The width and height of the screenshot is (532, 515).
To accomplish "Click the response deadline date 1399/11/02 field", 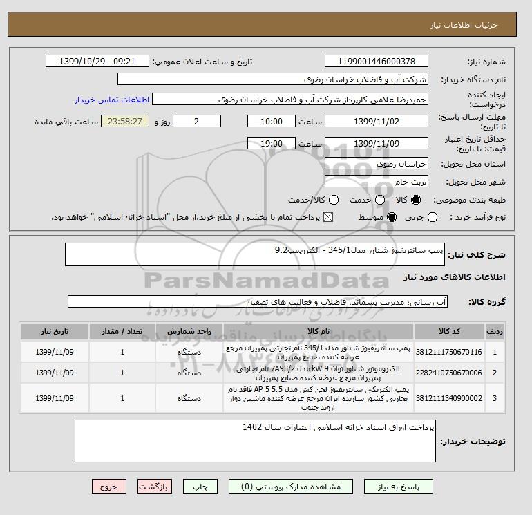I will (377, 121).
